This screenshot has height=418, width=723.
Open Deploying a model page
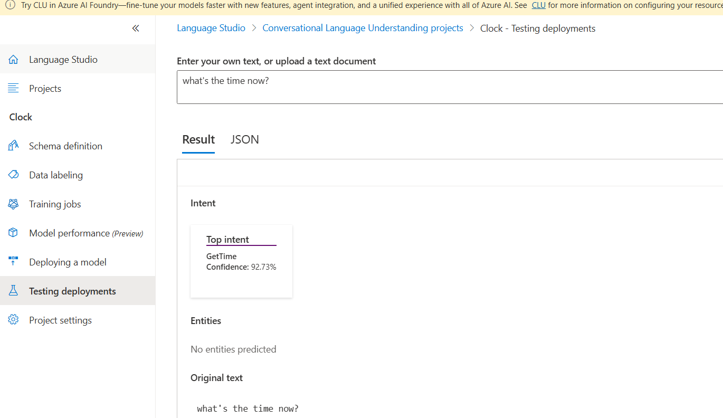tap(78, 262)
